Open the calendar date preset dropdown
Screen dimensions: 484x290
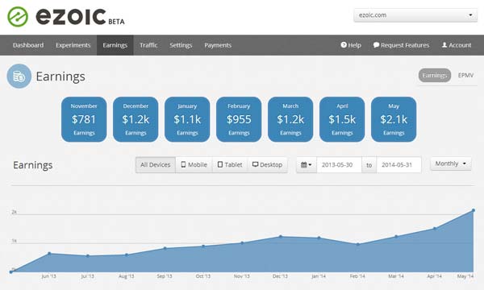pos(307,165)
